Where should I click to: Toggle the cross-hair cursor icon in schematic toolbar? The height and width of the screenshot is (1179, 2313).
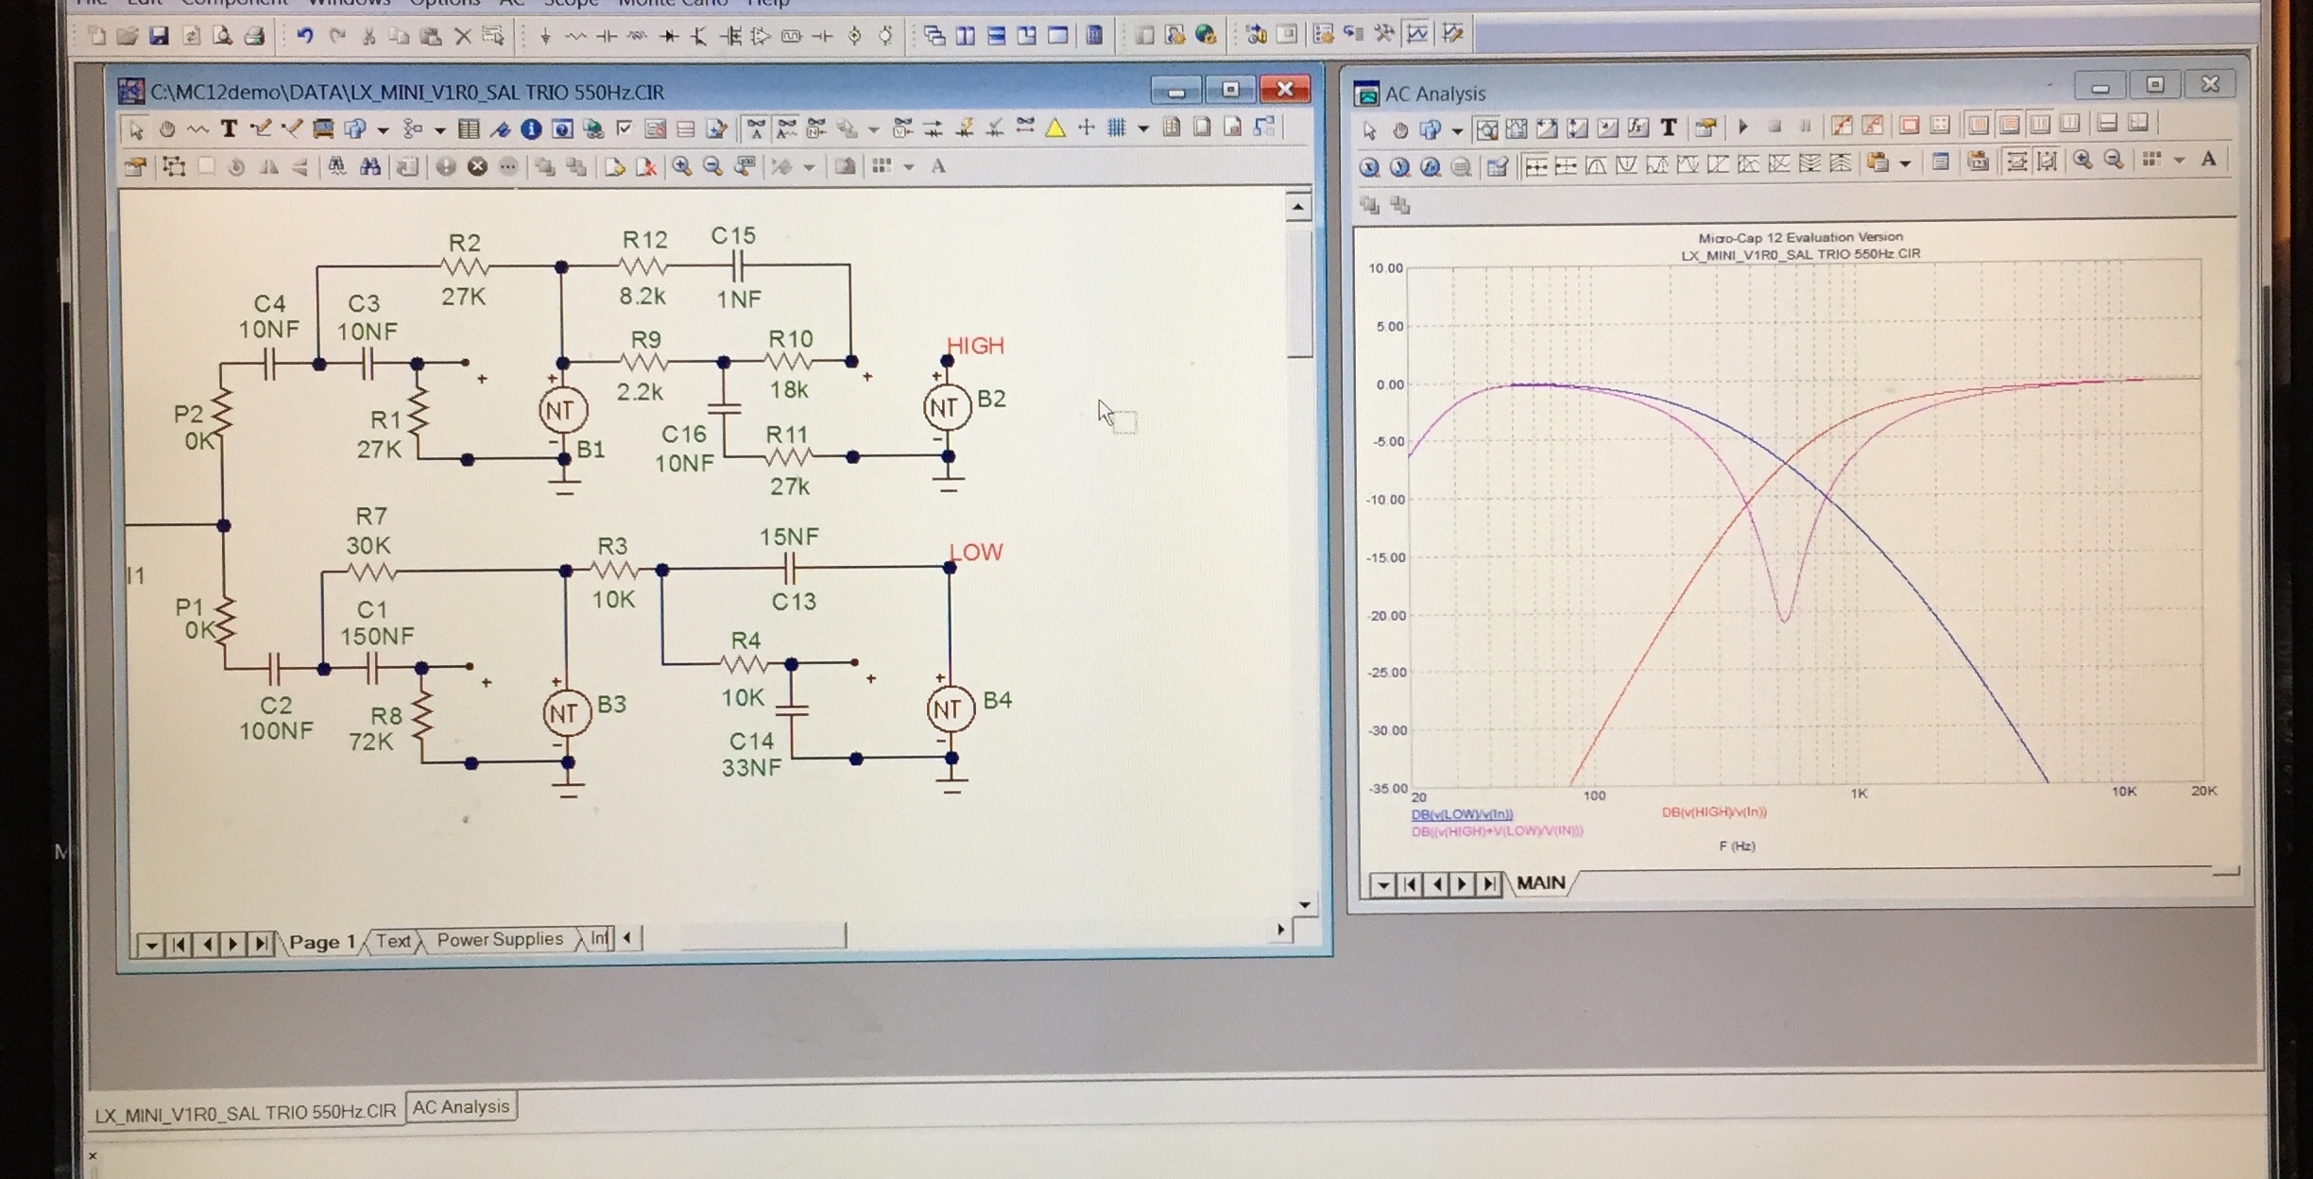[1086, 128]
